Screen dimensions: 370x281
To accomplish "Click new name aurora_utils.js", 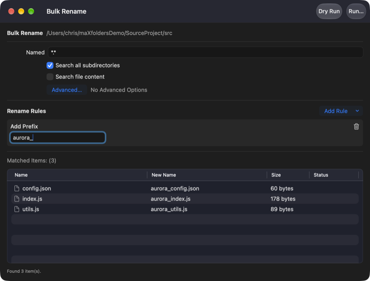I will coord(169,209).
